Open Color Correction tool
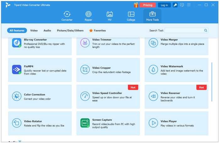The height and width of the screenshot is (143, 220). coord(40,96)
